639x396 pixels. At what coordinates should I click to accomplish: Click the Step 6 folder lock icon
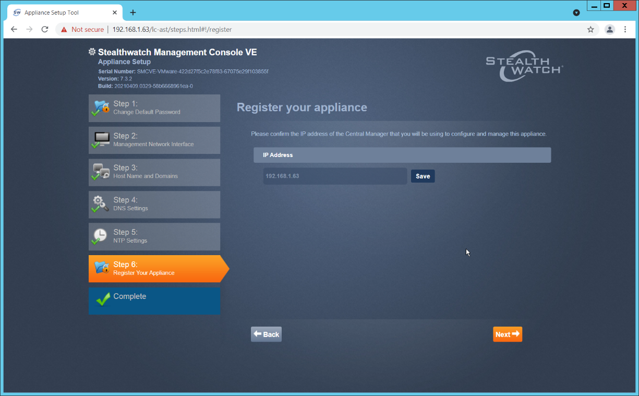[x=101, y=268]
